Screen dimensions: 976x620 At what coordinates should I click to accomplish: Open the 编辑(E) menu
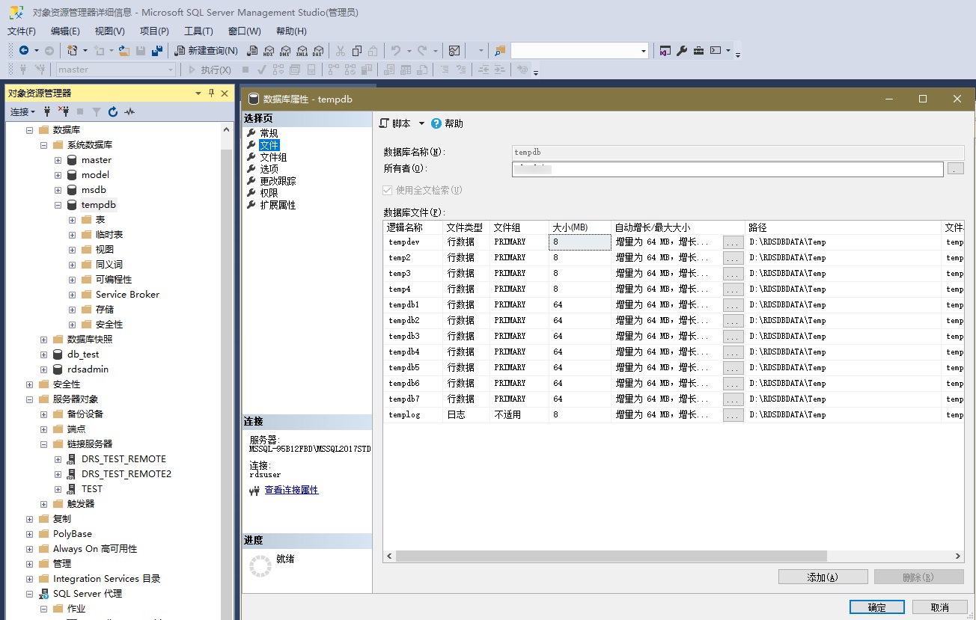65,31
